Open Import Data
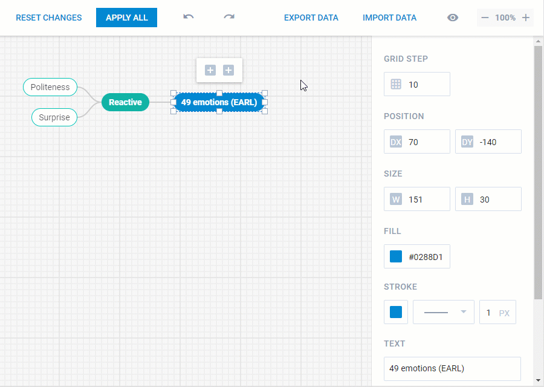Viewport: 544px width, 387px height. [390, 18]
